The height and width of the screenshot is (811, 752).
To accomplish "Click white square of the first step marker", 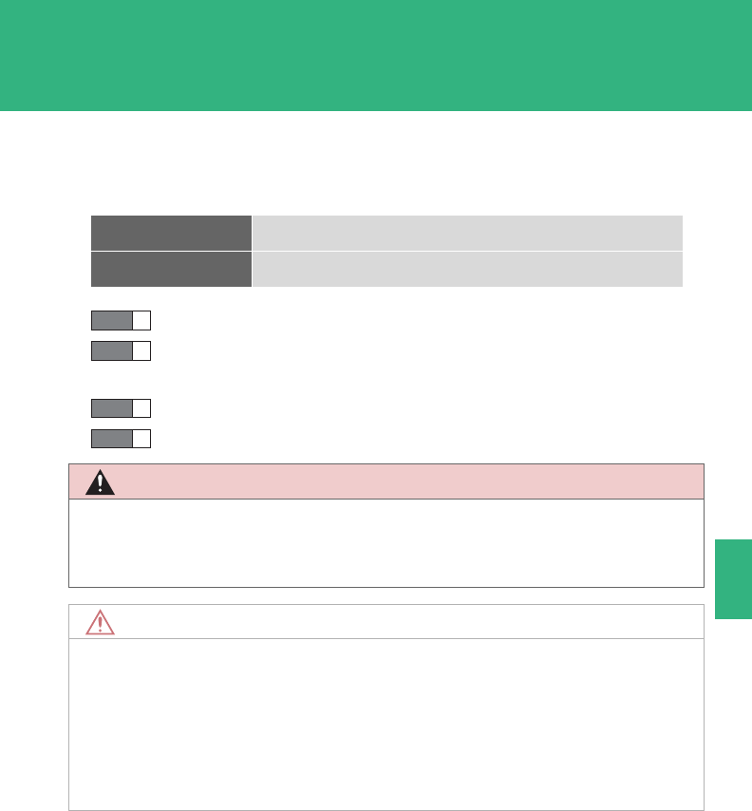I will [141, 319].
